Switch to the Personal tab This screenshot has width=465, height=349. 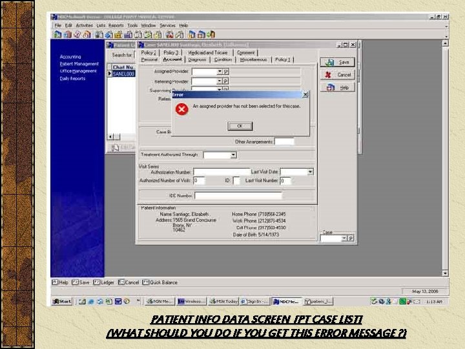(x=149, y=59)
